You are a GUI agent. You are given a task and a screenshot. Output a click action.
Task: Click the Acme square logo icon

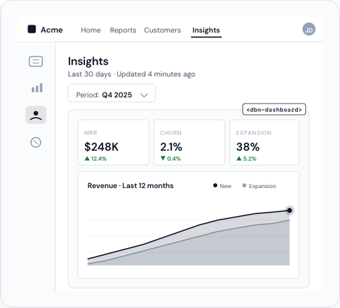pyautogui.click(x=32, y=29)
